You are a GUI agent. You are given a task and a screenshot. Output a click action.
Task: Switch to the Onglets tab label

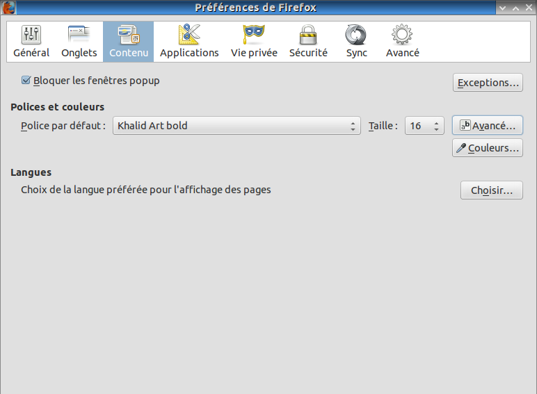coord(79,53)
